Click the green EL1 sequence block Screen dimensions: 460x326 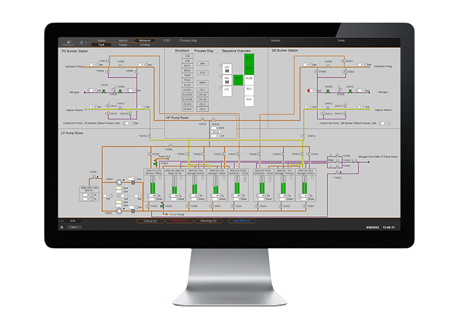pos(249,58)
